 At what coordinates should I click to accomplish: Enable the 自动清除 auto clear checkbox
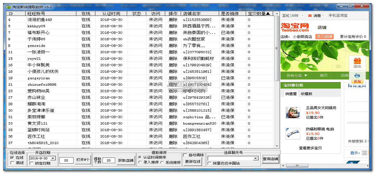point(185,155)
